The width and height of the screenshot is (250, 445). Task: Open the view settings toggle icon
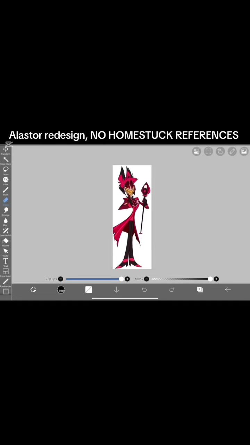pos(197,151)
